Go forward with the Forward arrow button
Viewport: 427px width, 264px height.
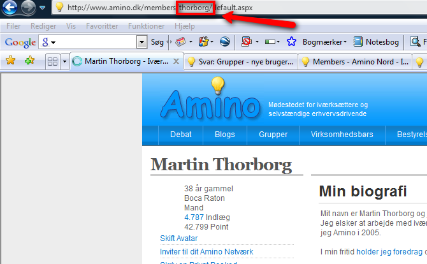pos(28,8)
